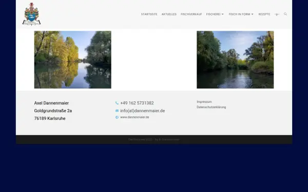Click the address line Goldgrundstraße 2a
308x192 pixels.
tap(53, 111)
